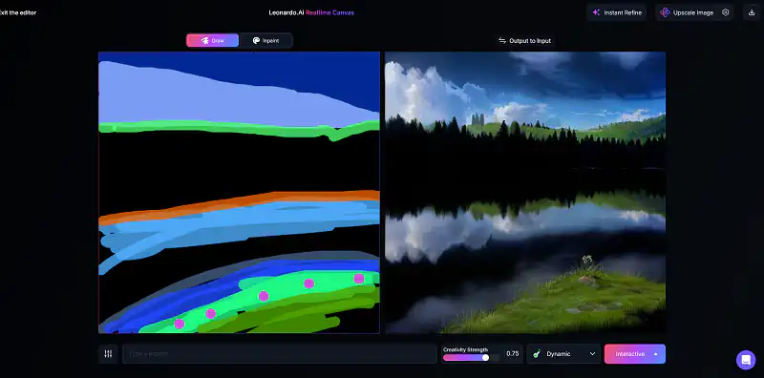Select the 0.75 creativity strength value
The width and height of the screenshot is (764, 378).
pyautogui.click(x=512, y=354)
